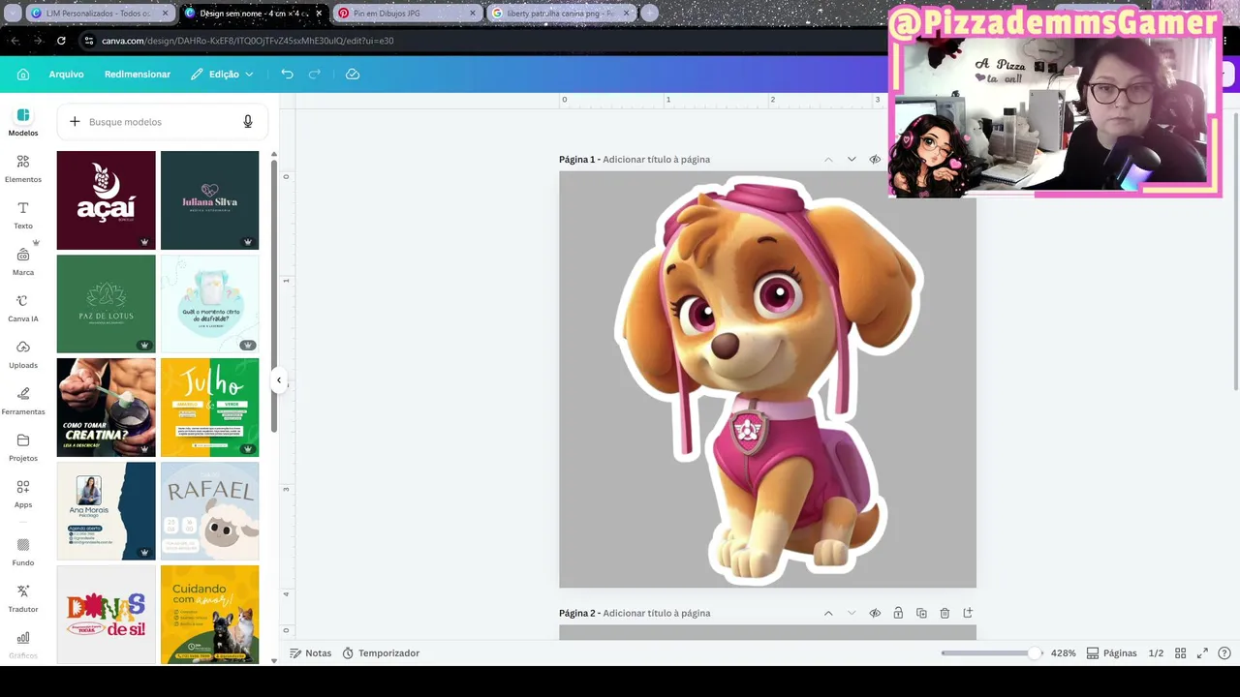Open the Ferramentas side panel

(x=23, y=401)
